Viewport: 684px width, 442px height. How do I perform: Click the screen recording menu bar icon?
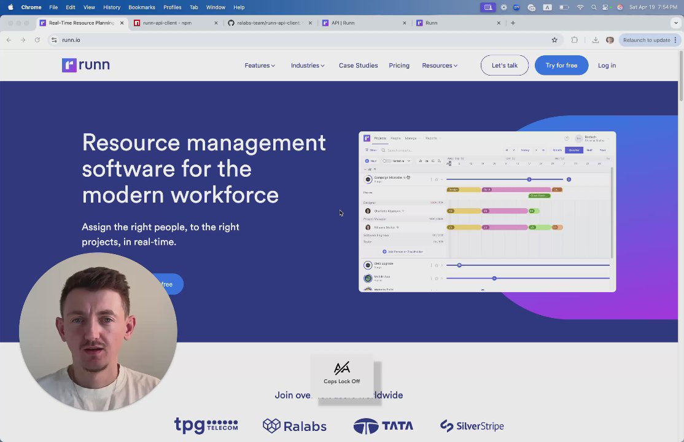[x=488, y=7]
